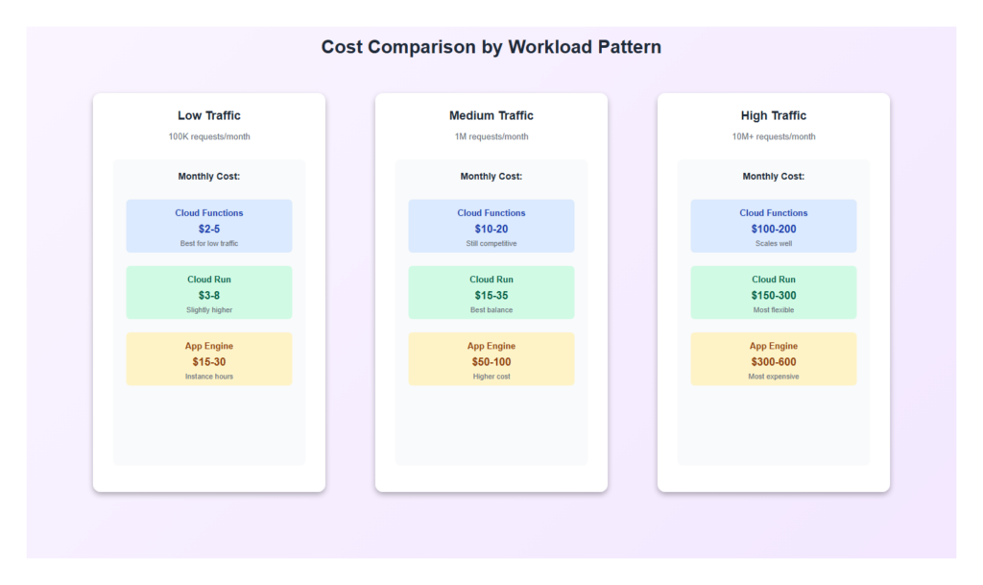Click the "Best balance" note under Cloud Run
The image size is (983, 585).
coord(491,310)
